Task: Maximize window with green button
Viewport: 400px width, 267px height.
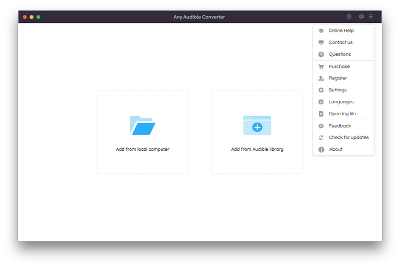Action: pyautogui.click(x=38, y=17)
